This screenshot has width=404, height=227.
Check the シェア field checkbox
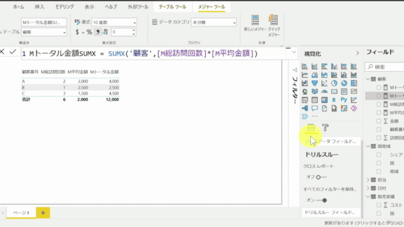379,154
